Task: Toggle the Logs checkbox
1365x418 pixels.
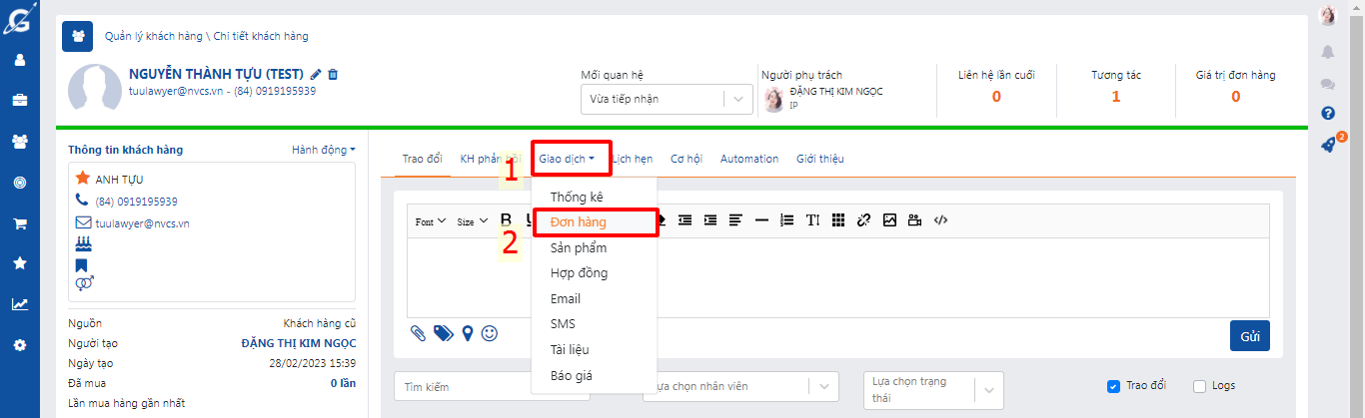Action: (x=1200, y=386)
